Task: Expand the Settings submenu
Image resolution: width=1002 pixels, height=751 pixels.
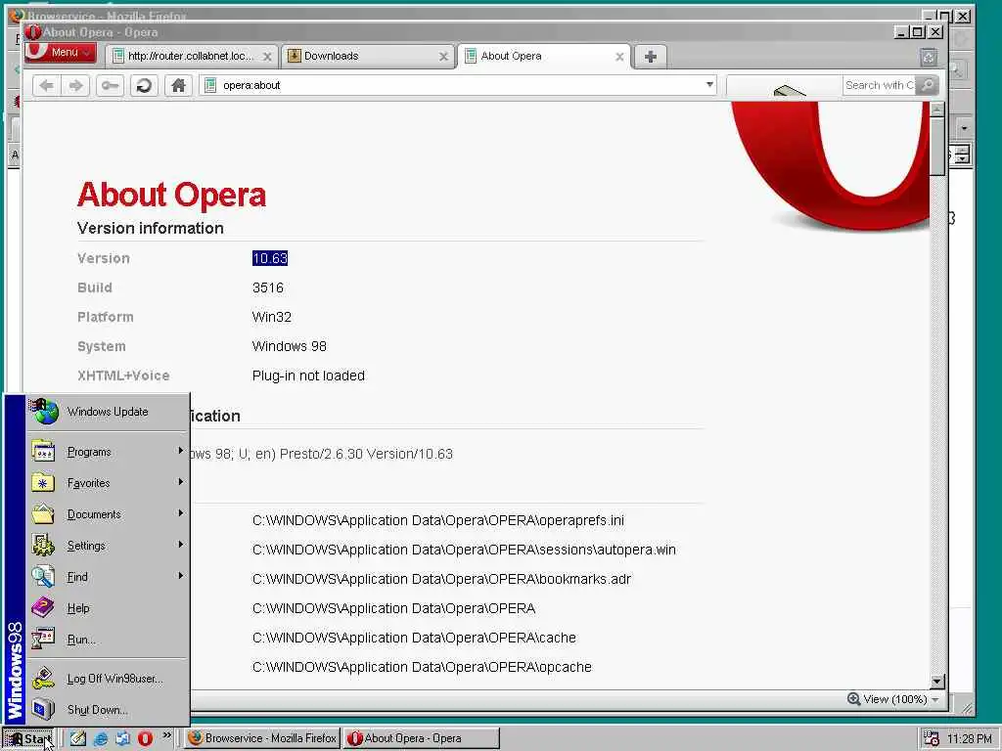Action: point(108,546)
